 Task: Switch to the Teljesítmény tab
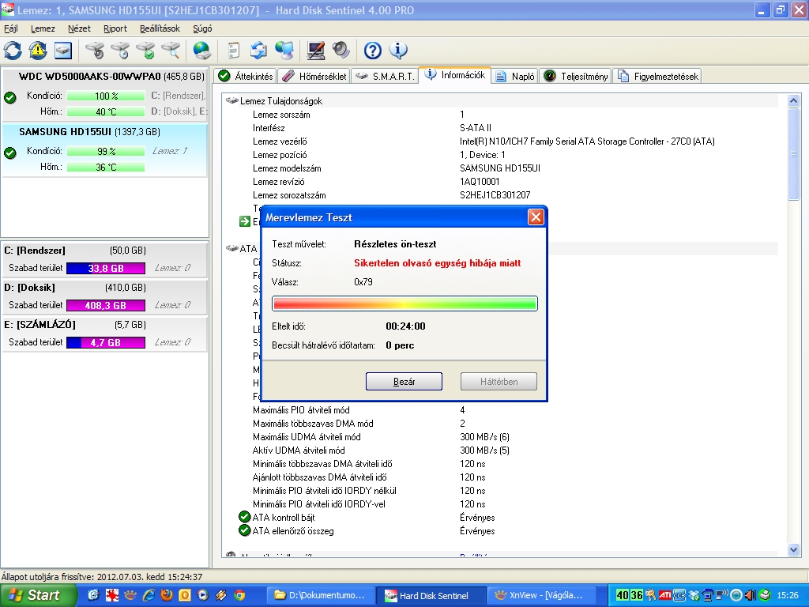[x=576, y=77]
